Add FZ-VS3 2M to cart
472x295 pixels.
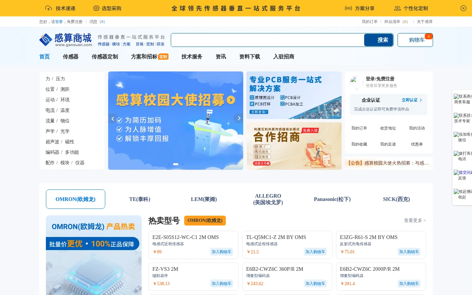click(x=222, y=284)
